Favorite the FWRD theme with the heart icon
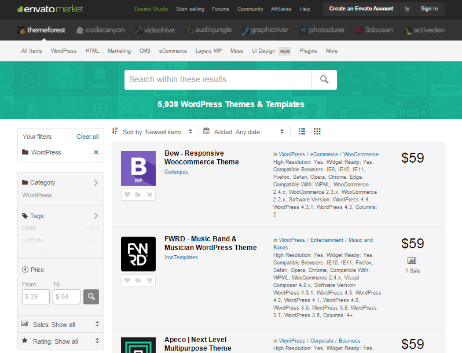 [127, 281]
